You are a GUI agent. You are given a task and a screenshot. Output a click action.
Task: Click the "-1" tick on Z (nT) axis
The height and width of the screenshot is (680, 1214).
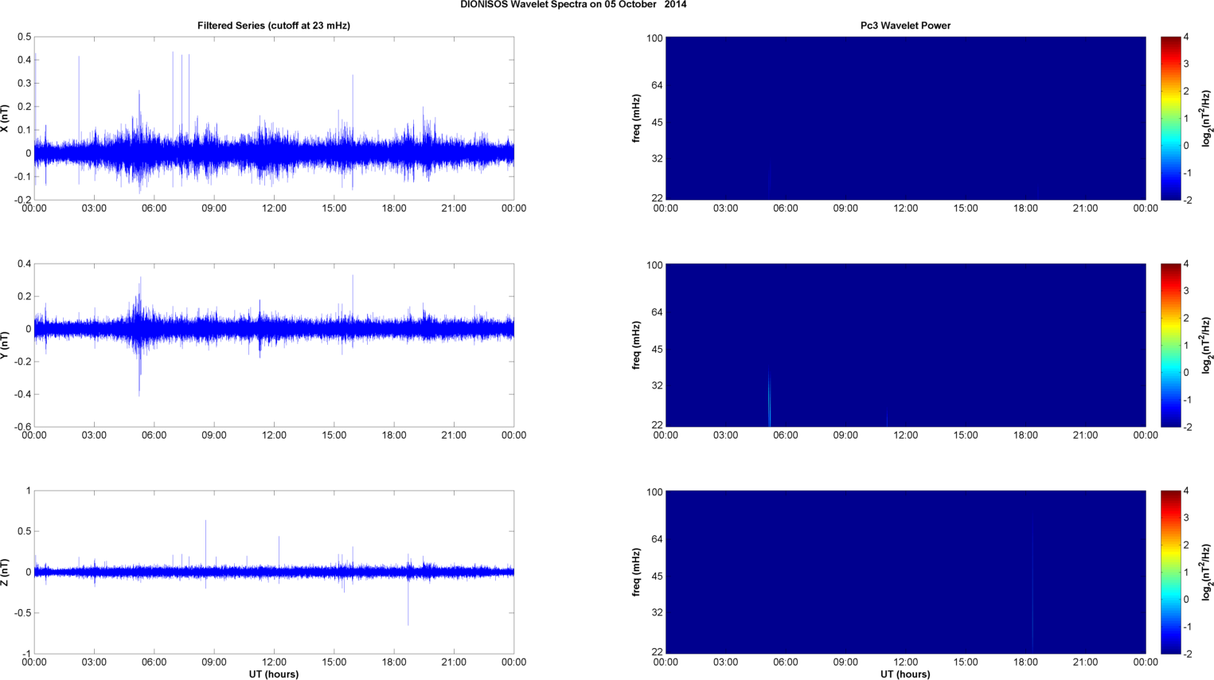coord(26,654)
